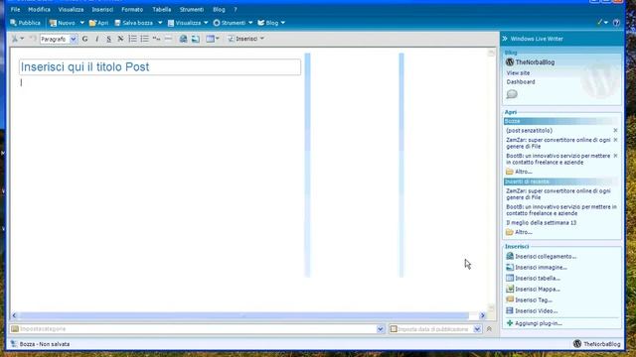This screenshot has width=636, height=357.
Task: Open the Inserisci menu in menu bar
Action: coord(102,9)
